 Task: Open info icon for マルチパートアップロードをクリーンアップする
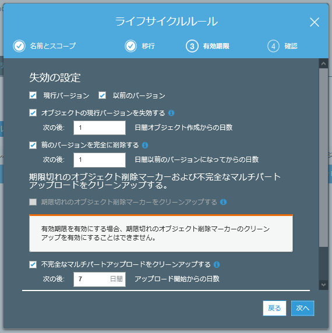point(217,265)
